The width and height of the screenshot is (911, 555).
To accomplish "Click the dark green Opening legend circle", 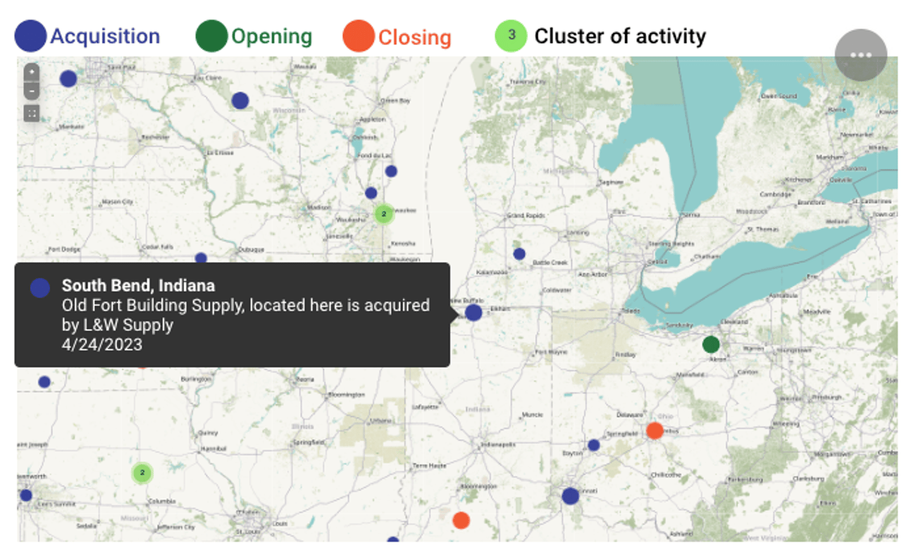I will point(211,36).
